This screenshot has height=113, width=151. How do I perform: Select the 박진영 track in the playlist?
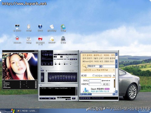pyautogui.click(x=55, y=88)
